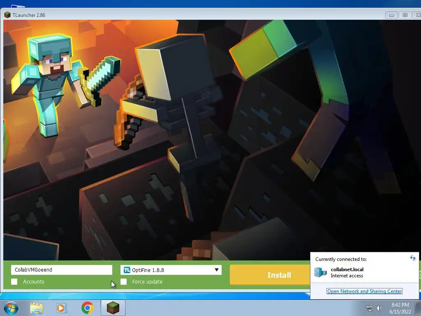Select the 'Currently connected to:' heading
Image resolution: width=421 pixels, height=316 pixels.
pyautogui.click(x=341, y=259)
